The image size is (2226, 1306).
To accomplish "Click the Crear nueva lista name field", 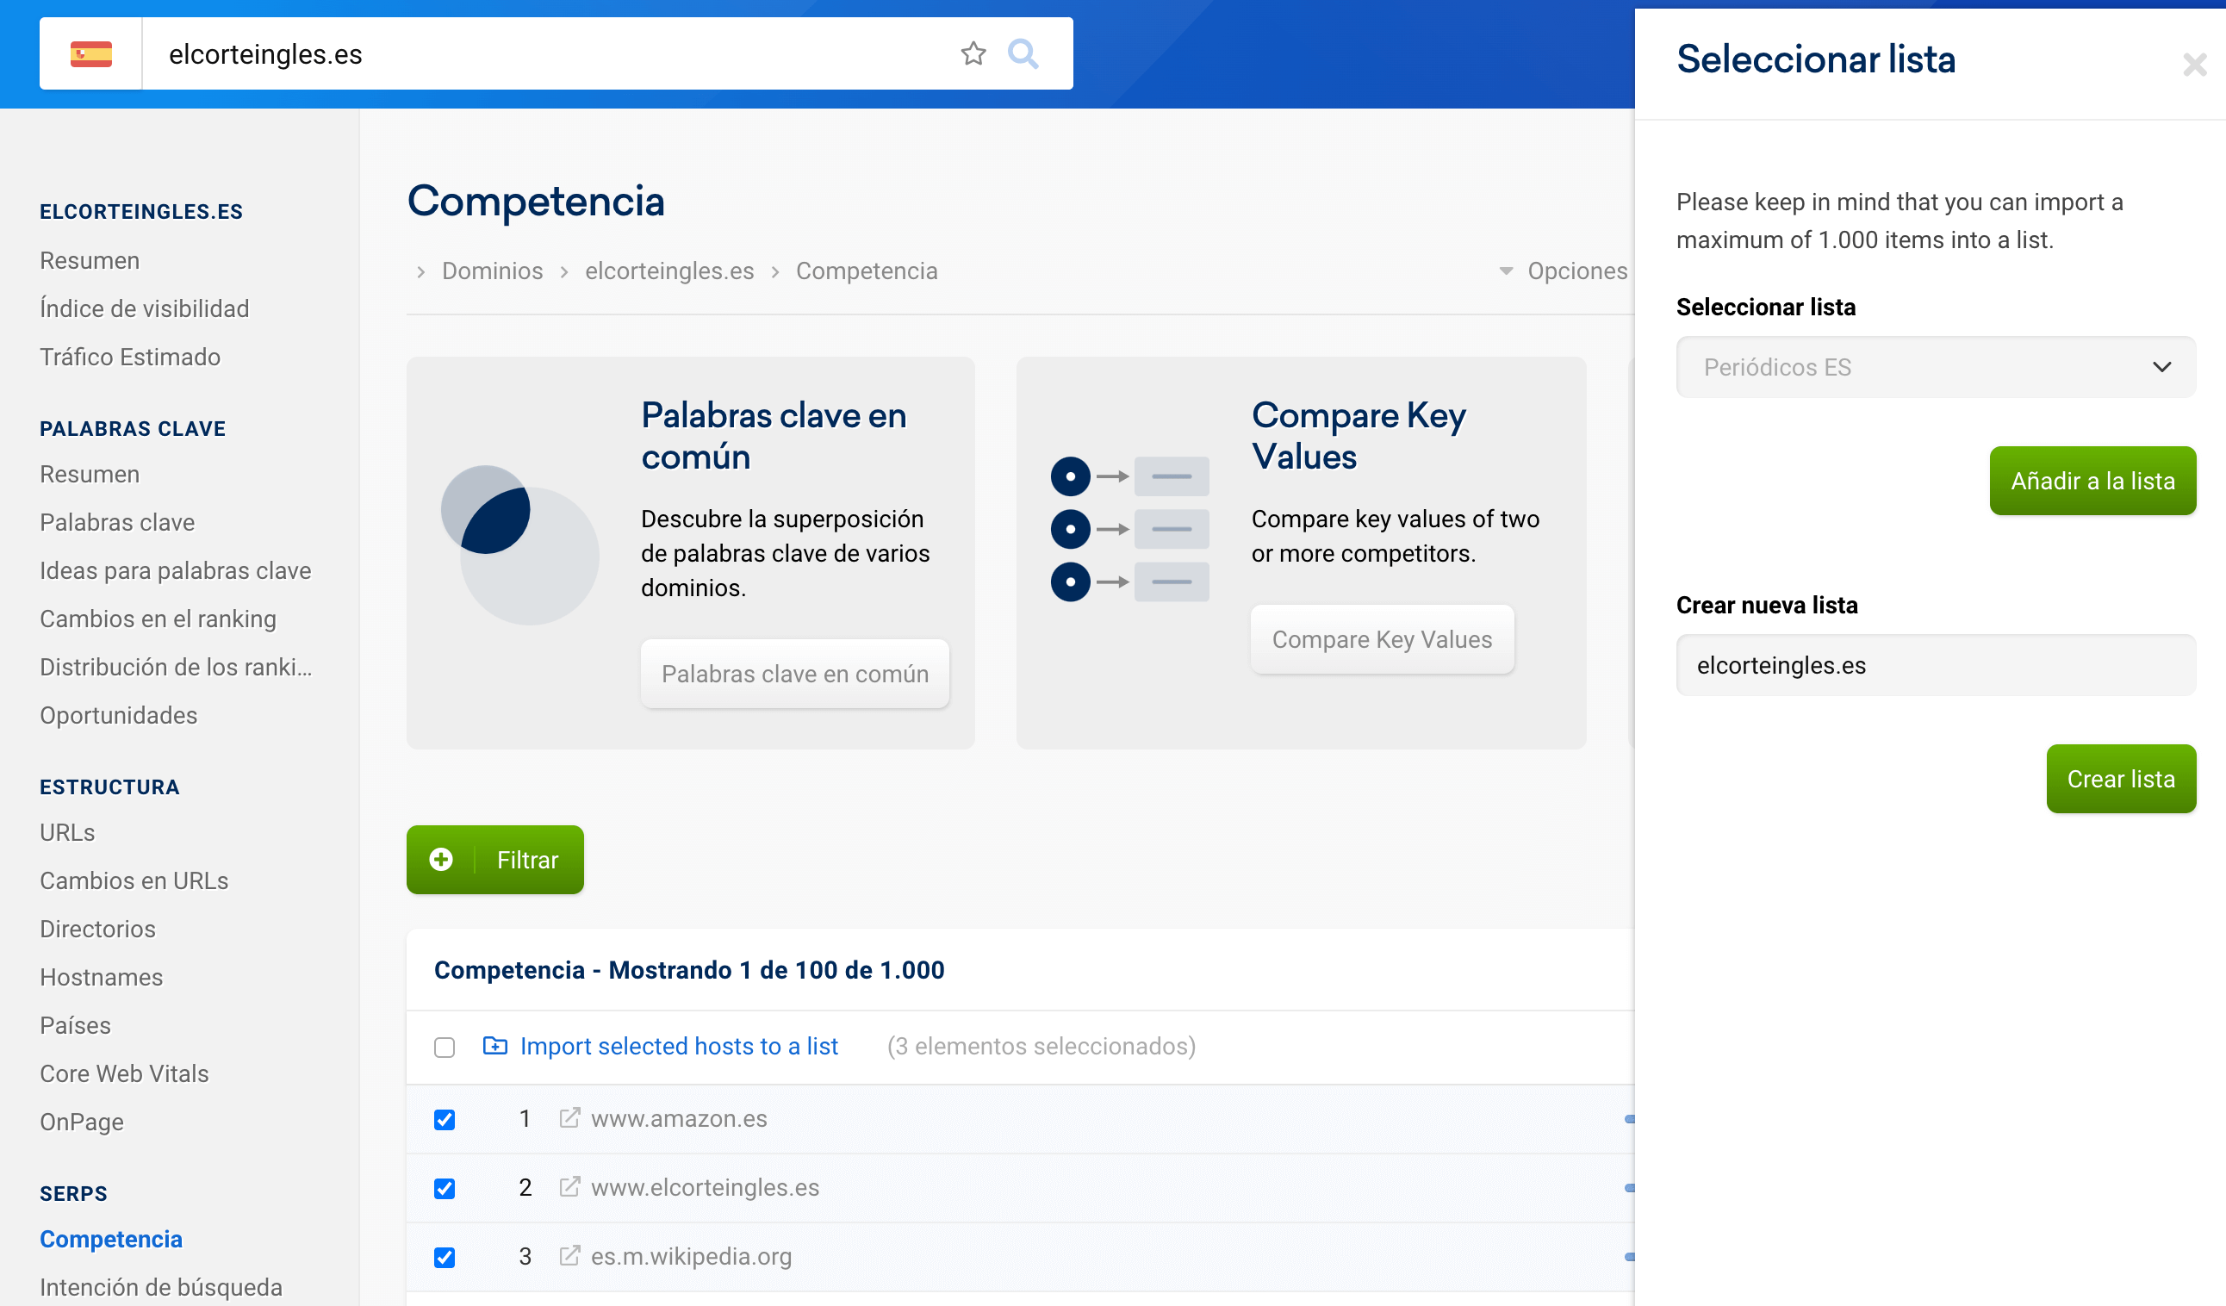I will (x=1935, y=665).
